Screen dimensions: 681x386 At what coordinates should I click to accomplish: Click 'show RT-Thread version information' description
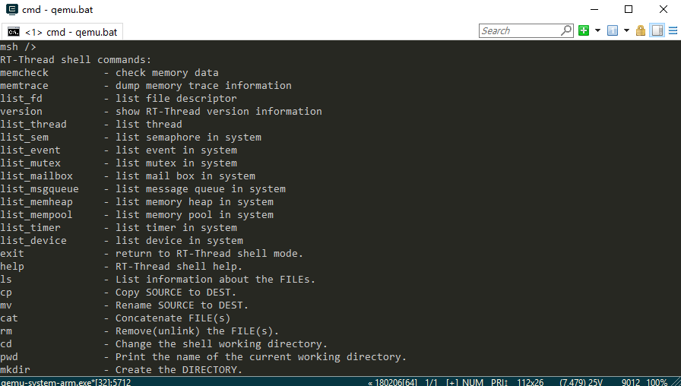pyautogui.click(x=219, y=112)
